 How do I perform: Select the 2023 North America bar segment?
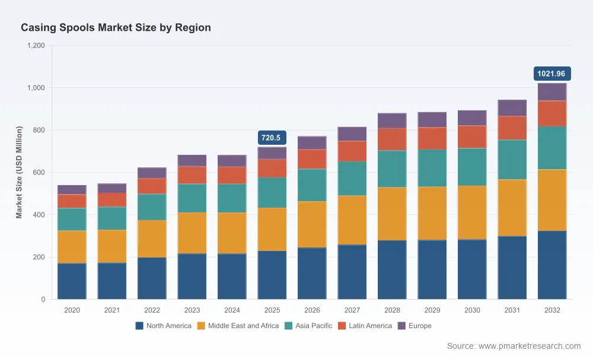click(x=192, y=276)
